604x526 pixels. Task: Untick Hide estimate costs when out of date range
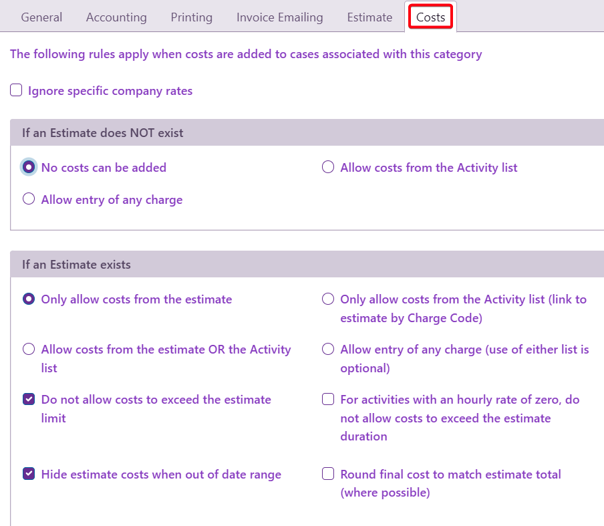click(29, 475)
